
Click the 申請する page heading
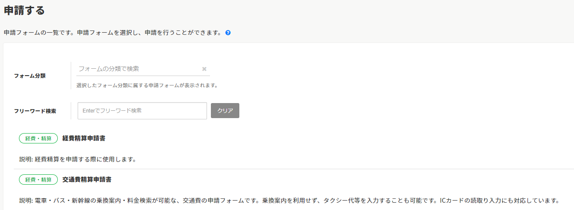(24, 10)
